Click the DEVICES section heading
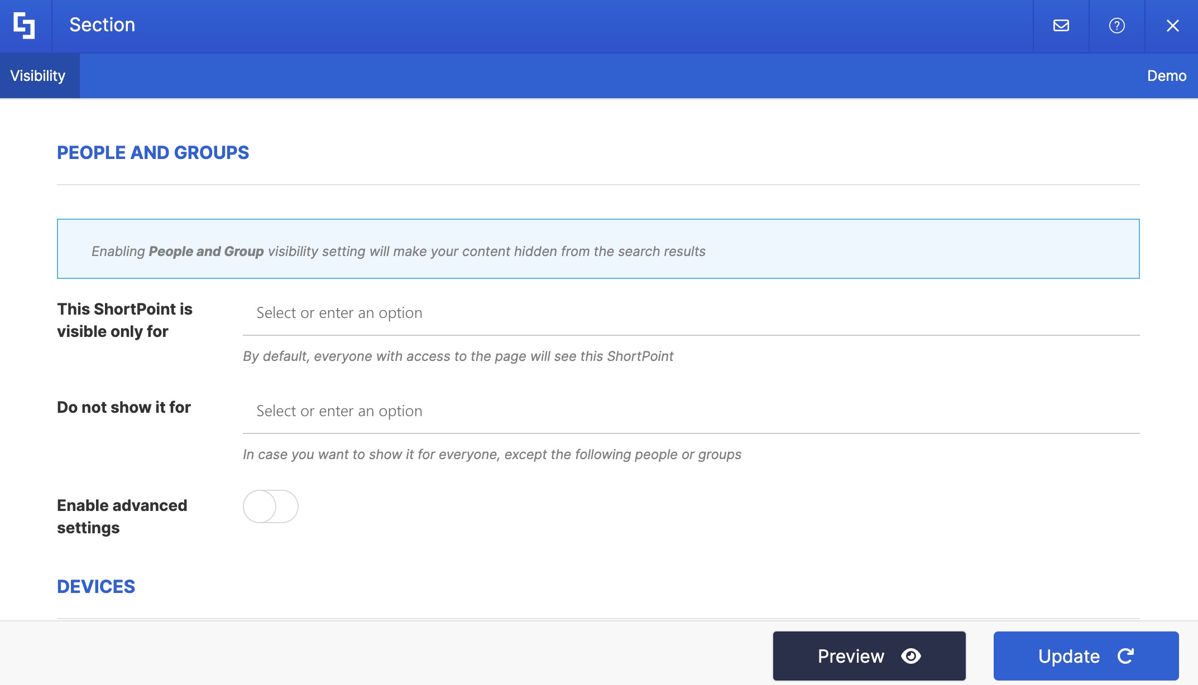 pos(95,586)
